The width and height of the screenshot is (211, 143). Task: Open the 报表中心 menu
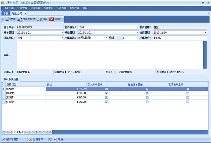pos(48,8)
